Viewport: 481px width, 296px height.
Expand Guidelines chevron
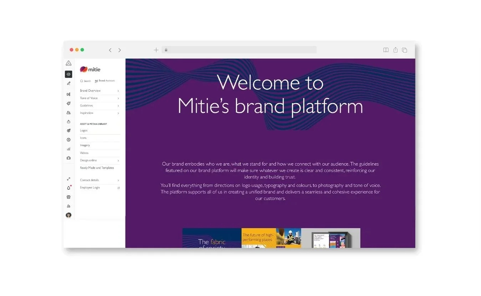click(118, 106)
